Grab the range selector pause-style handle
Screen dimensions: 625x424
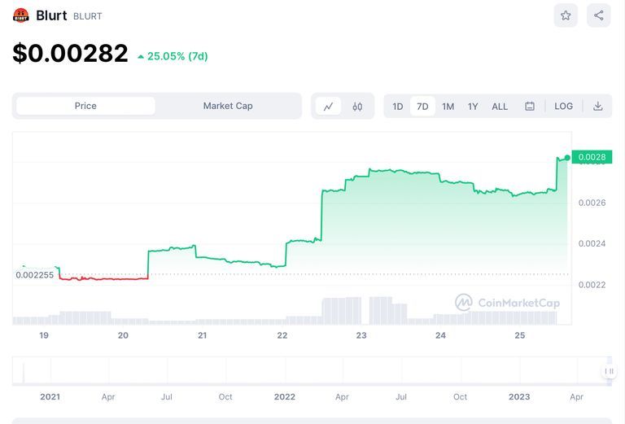pos(609,371)
